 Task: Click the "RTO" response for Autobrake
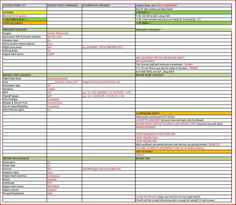pos(64,183)
